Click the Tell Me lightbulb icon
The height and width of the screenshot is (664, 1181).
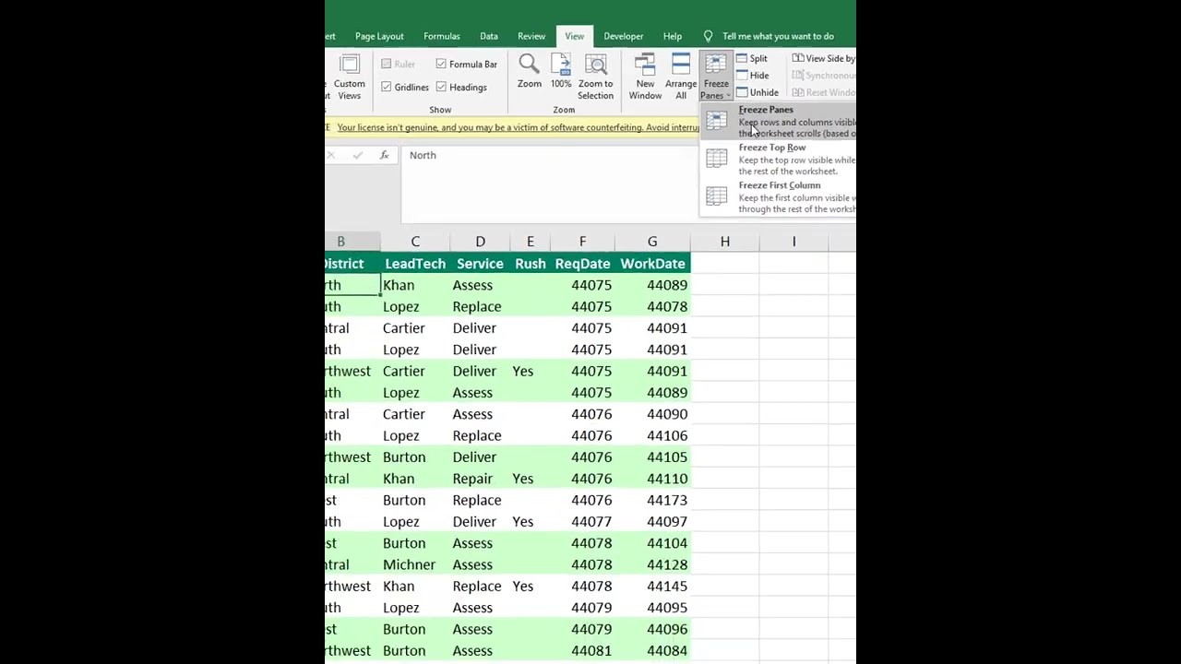tap(708, 36)
